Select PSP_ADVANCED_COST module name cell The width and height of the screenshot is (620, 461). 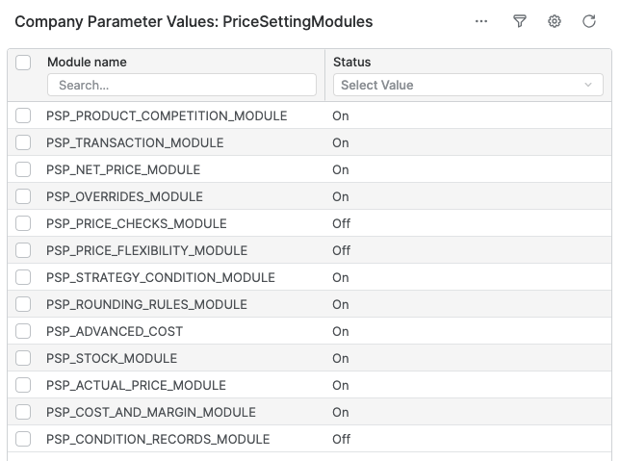115,331
